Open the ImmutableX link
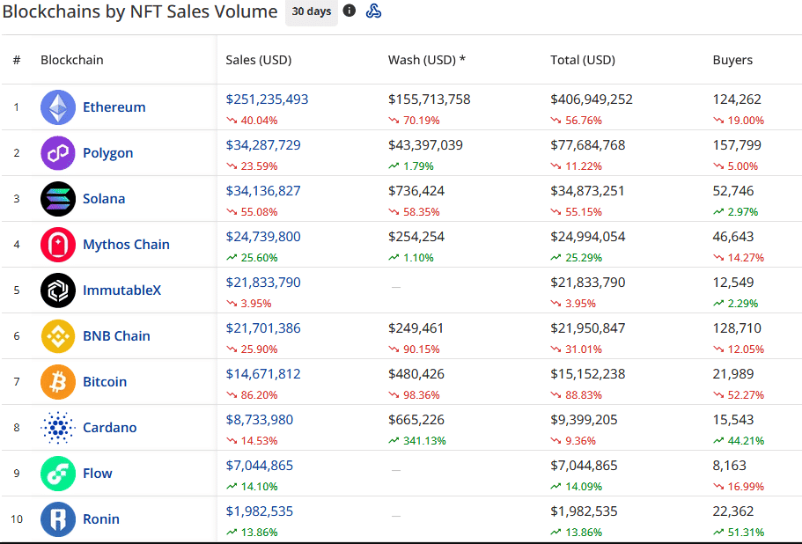The height and width of the screenshot is (544, 802). click(121, 290)
